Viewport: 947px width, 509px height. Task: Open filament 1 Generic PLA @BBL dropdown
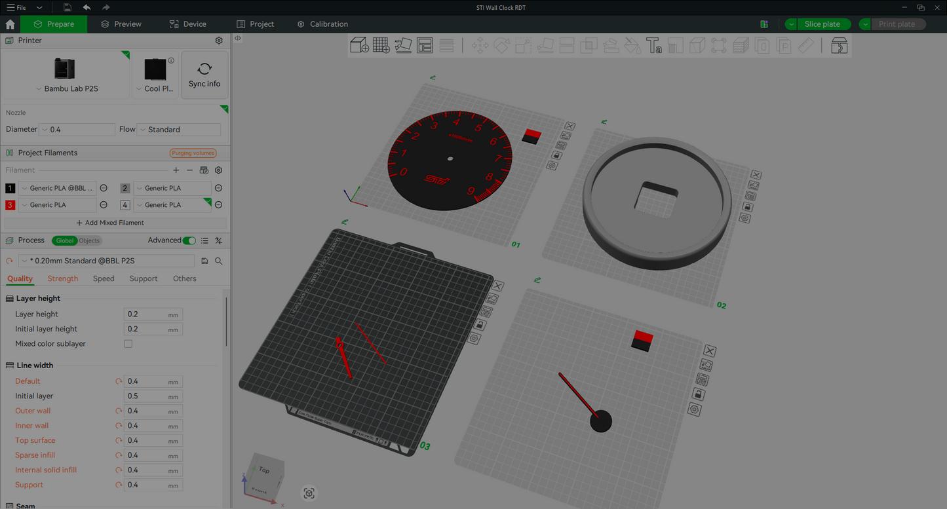coord(58,188)
